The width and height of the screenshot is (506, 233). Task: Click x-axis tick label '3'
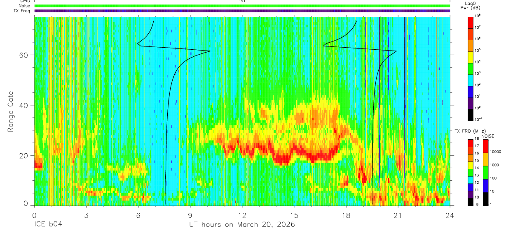(x=86, y=215)
